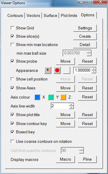Select the red pencil probe appearance icon
Screen dimensions: 108x174
[x=48, y=70]
